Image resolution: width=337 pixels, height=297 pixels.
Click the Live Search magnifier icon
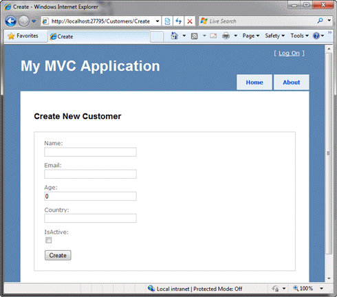[320, 21]
